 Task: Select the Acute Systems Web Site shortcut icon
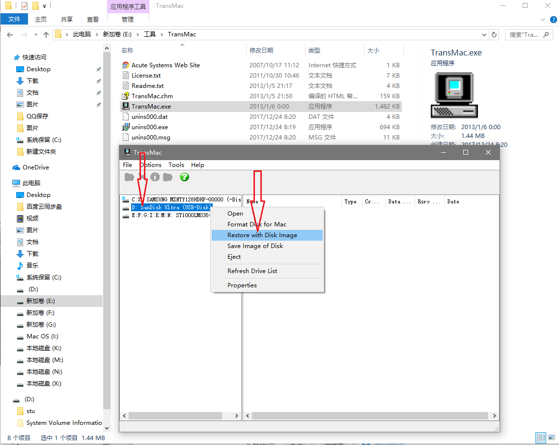click(125, 65)
